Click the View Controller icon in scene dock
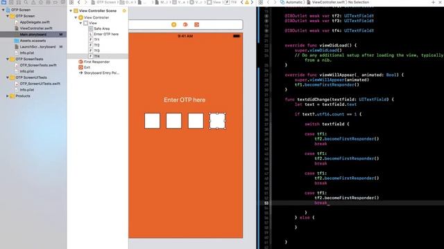This screenshot has height=249, width=444. coord(174,25)
